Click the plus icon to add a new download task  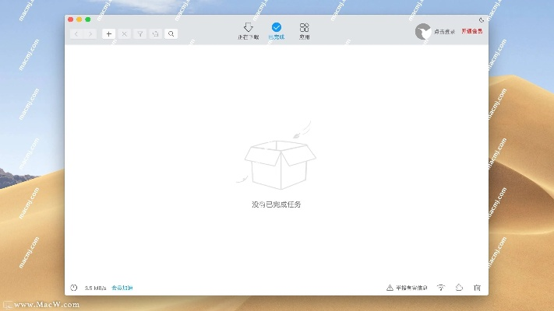108,33
